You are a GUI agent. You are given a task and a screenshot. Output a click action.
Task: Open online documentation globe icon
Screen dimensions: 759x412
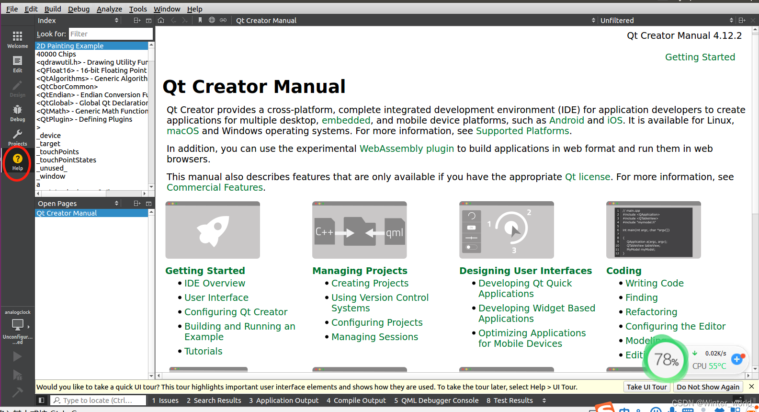click(212, 20)
